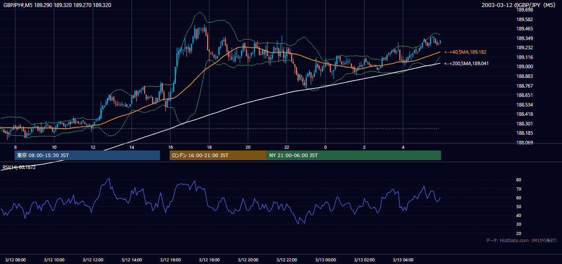Click hour tick 10 under the price chart
Image resolution: width=562 pixels, height=264 pixels.
[x=54, y=147]
